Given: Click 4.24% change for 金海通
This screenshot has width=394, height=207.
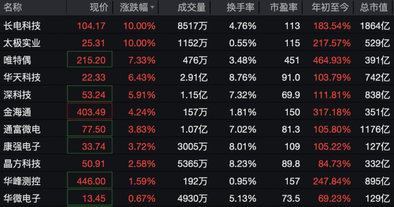Looking at the screenshot, I should pyautogui.click(x=142, y=112).
